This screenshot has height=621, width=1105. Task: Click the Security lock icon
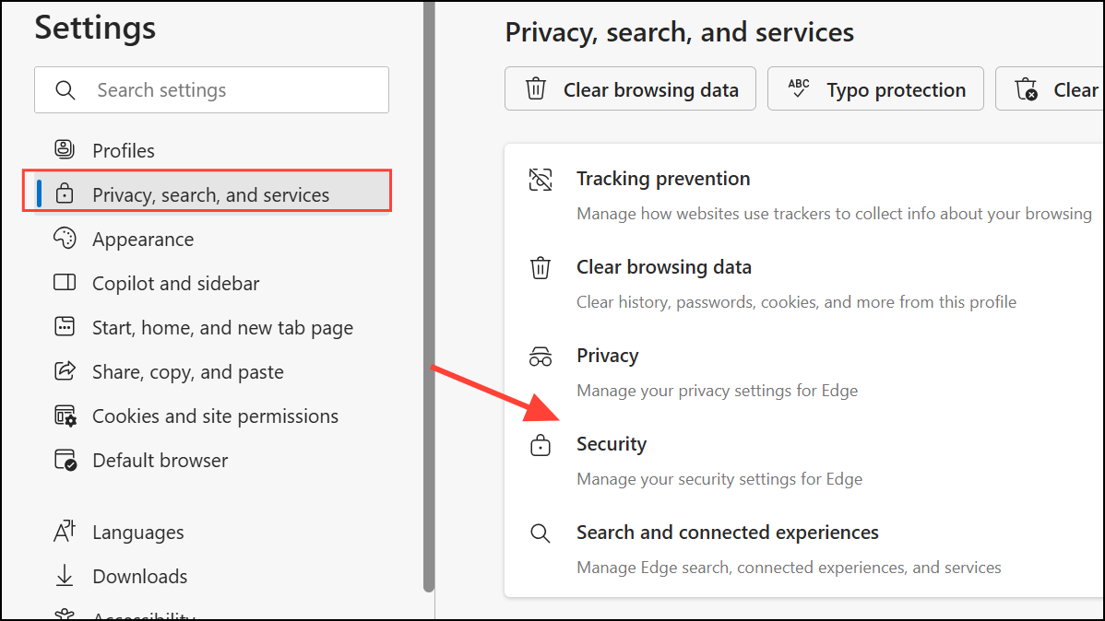coord(541,444)
